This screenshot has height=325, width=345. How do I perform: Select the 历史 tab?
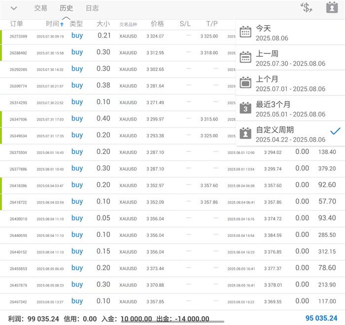tap(66, 8)
